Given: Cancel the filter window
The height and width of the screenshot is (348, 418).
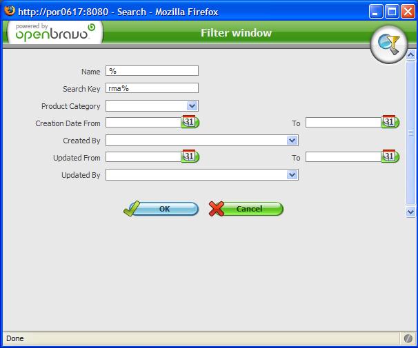Looking at the screenshot, I should coord(246,209).
